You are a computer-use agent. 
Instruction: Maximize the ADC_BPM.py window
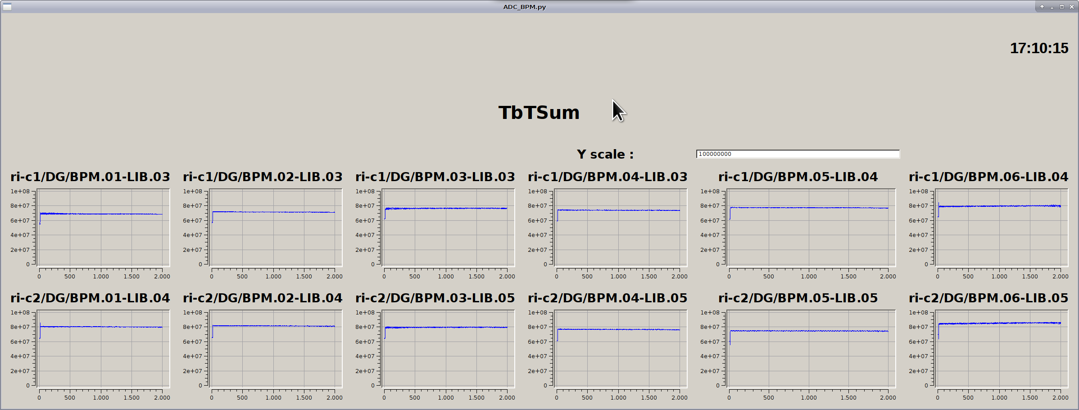tap(1061, 7)
